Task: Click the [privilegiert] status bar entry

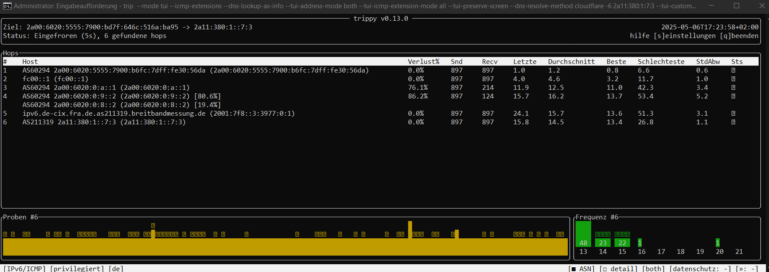Action: pos(77,269)
